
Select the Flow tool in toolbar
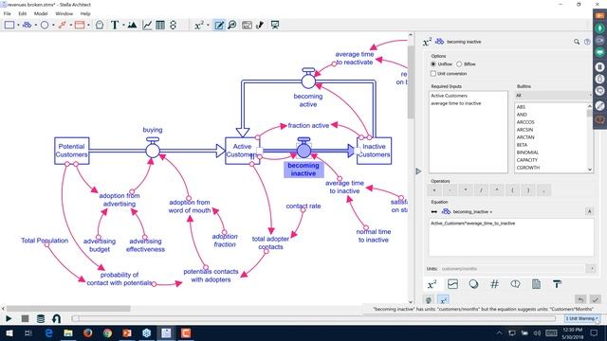click(x=27, y=26)
